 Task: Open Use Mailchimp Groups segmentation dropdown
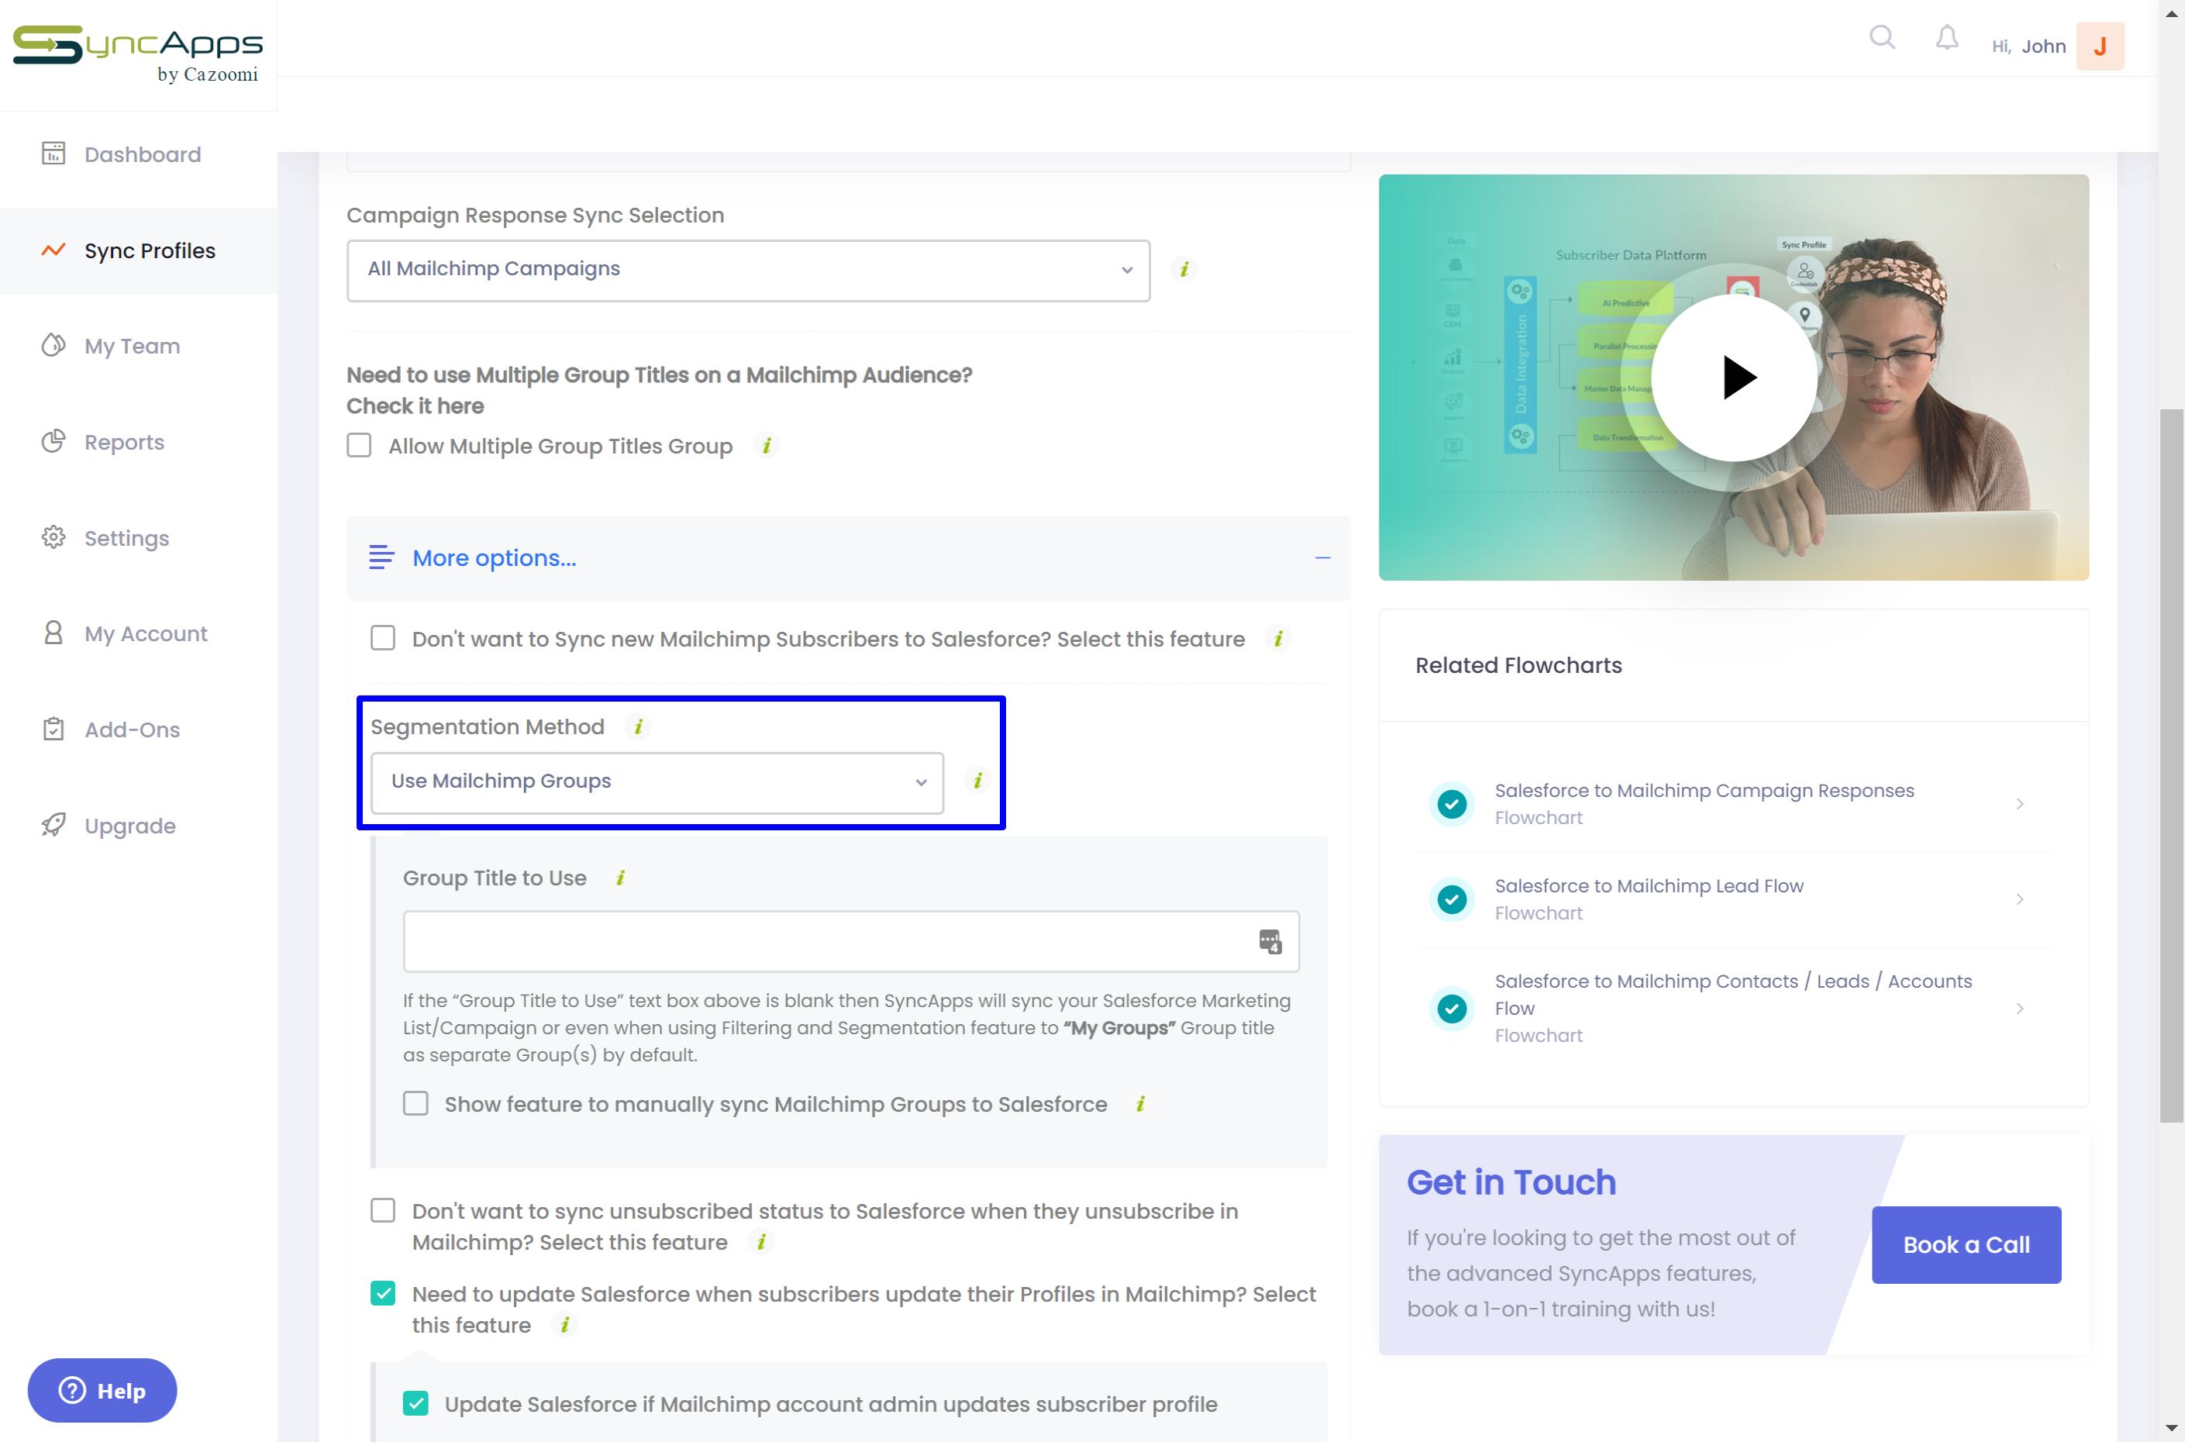click(x=657, y=782)
